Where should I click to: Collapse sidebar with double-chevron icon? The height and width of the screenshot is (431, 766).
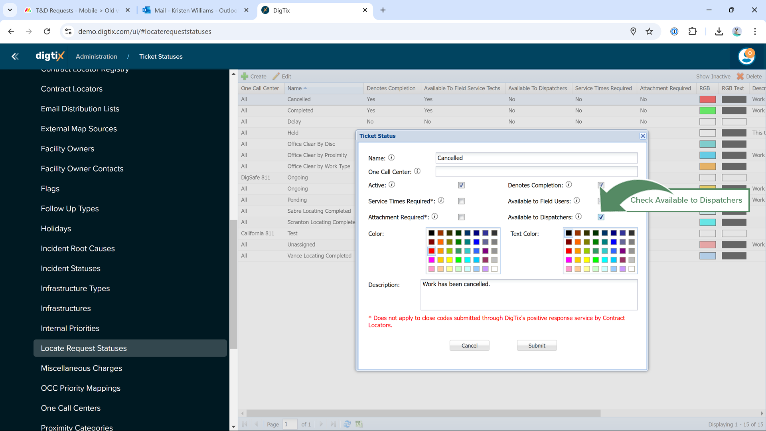tap(15, 57)
